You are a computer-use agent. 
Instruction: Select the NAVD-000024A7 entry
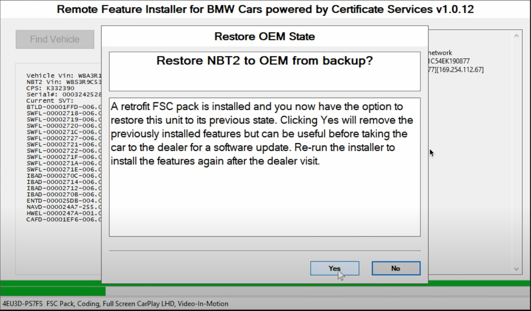pyautogui.click(x=64, y=207)
